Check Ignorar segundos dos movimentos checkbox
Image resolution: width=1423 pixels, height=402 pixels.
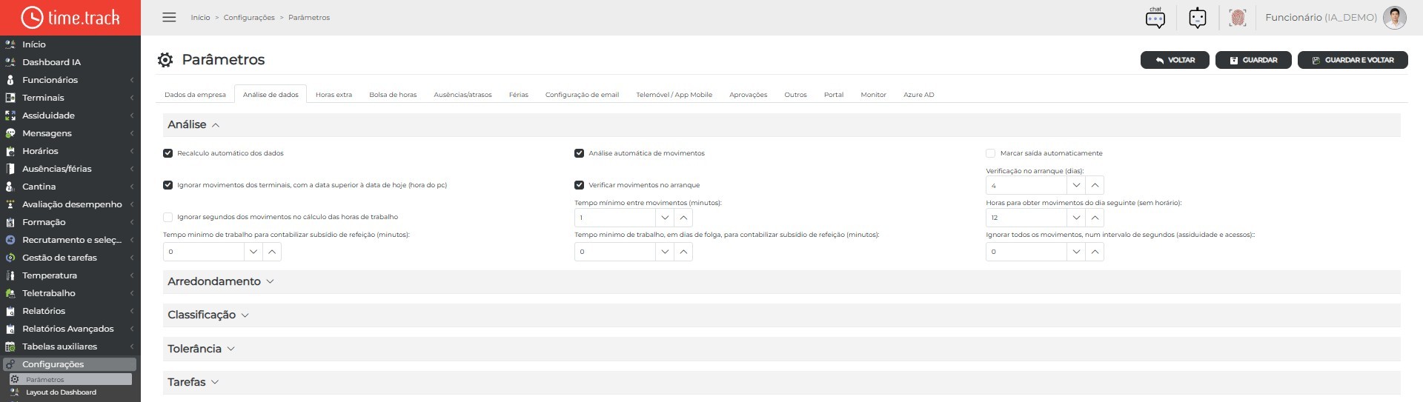coord(167,217)
